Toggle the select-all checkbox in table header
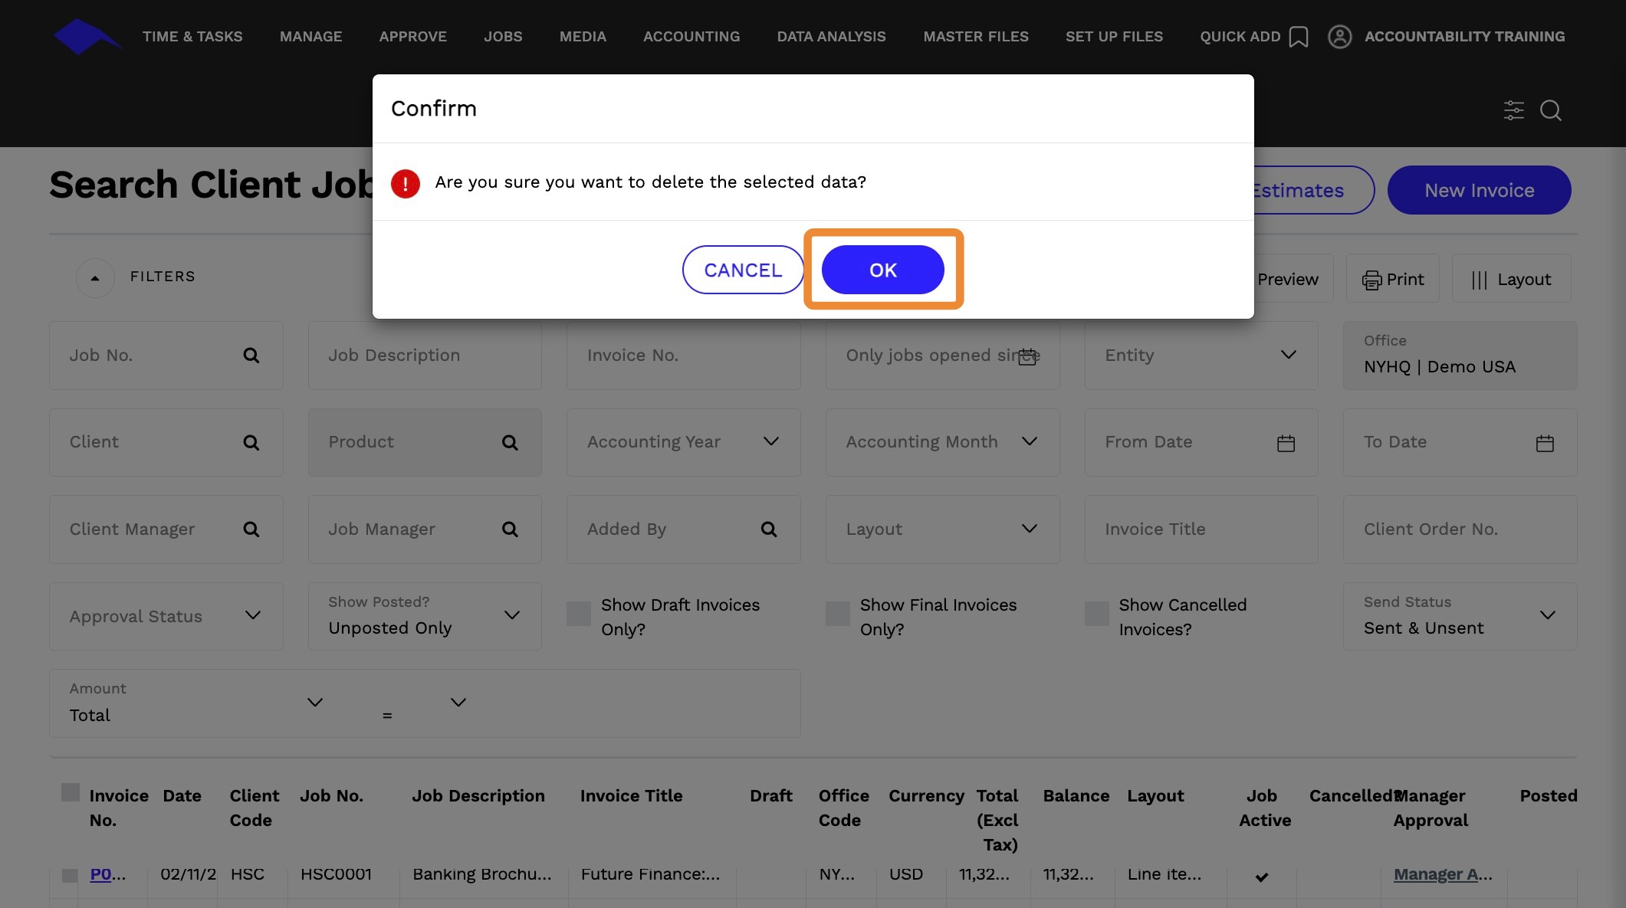This screenshot has height=908, width=1626. pos(71,792)
